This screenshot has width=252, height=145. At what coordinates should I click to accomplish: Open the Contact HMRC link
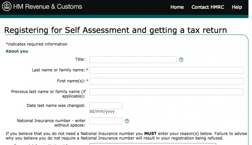(207, 7)
